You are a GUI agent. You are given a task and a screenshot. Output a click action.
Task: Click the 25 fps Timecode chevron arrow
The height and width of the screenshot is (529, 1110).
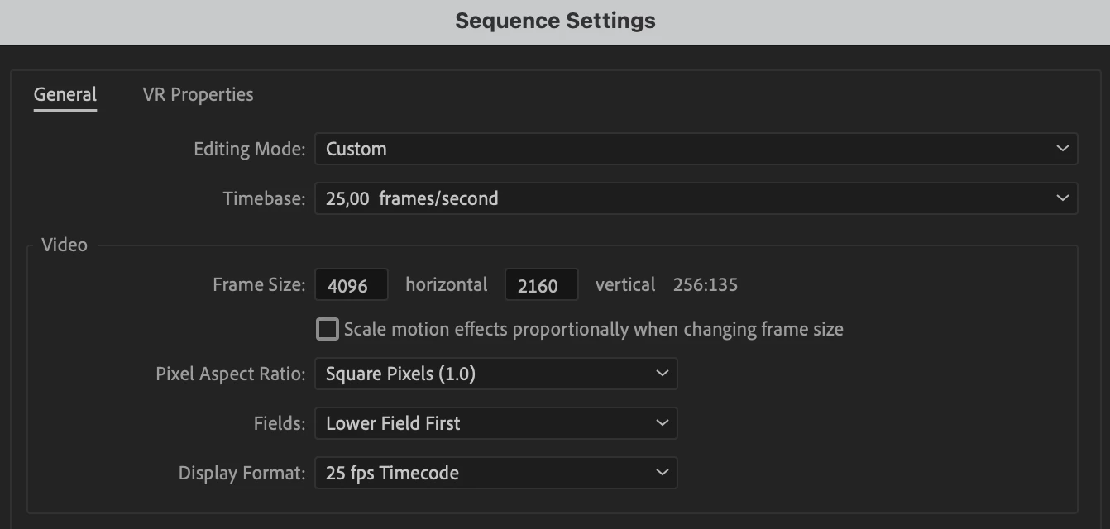[662, 473]
